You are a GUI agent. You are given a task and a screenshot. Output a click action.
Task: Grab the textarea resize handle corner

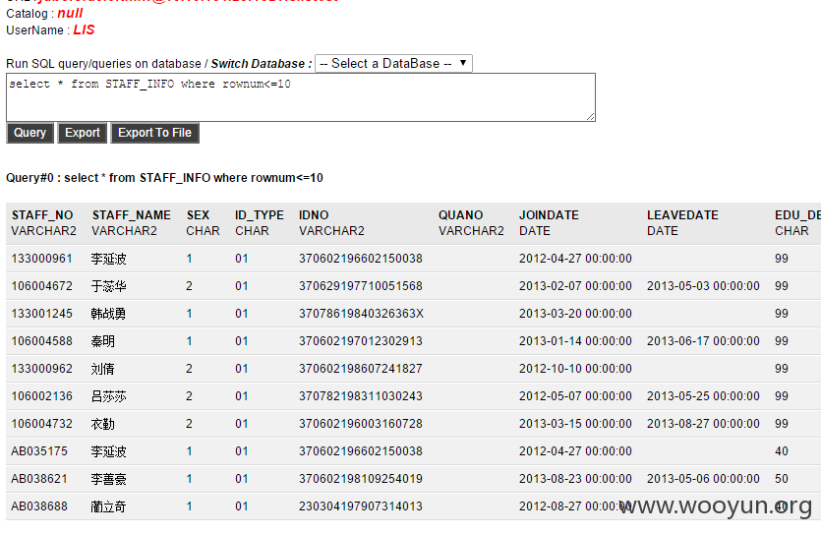coord(591,117)
